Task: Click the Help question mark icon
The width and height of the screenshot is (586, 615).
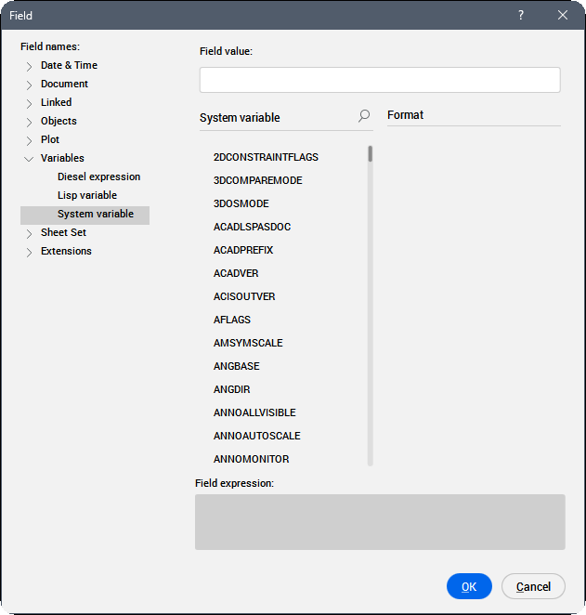Action: coord(521,15)
